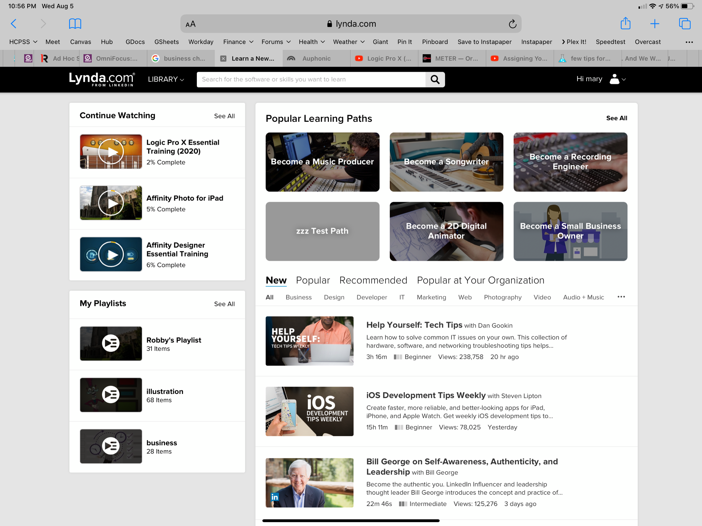Viewport: 702px width, 526px height.
Task: Switch to Logic Pro X YouTube tab
Action: (384, 58)
